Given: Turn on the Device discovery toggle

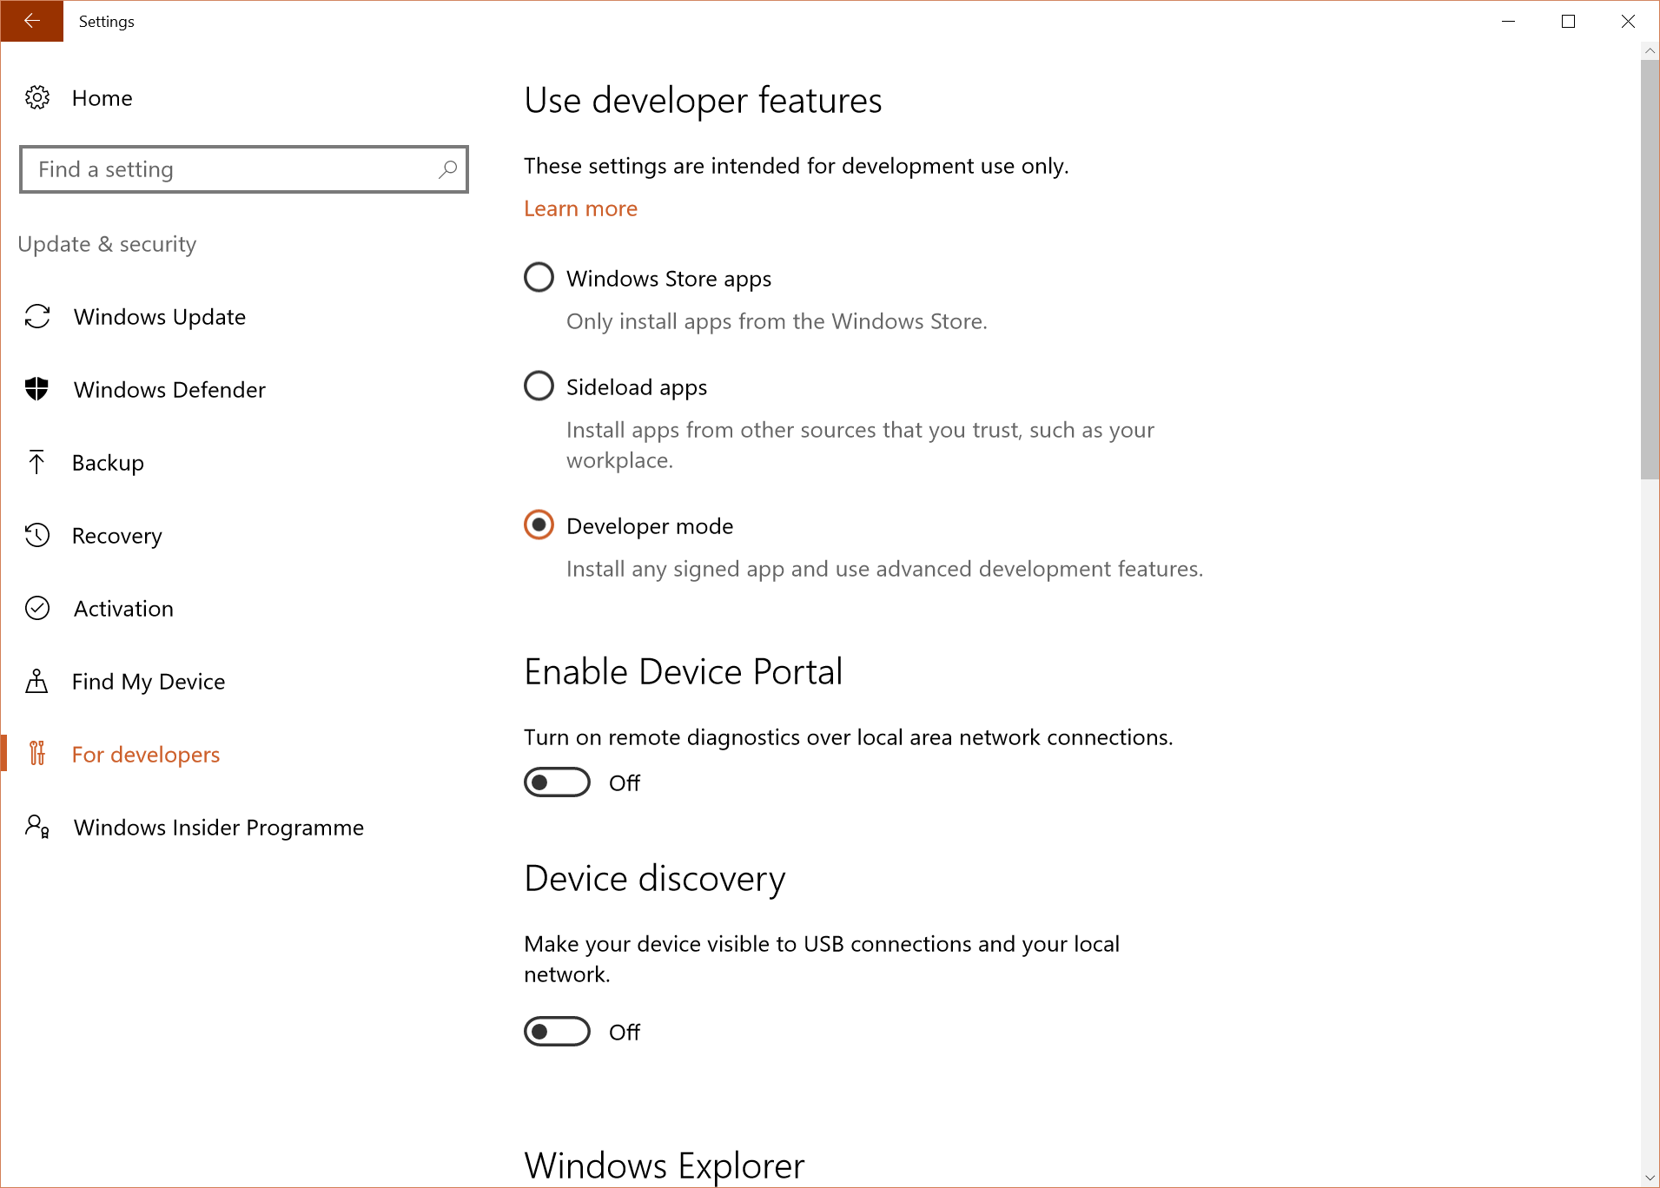Looking at the screenshot, I should (557, 1031).
